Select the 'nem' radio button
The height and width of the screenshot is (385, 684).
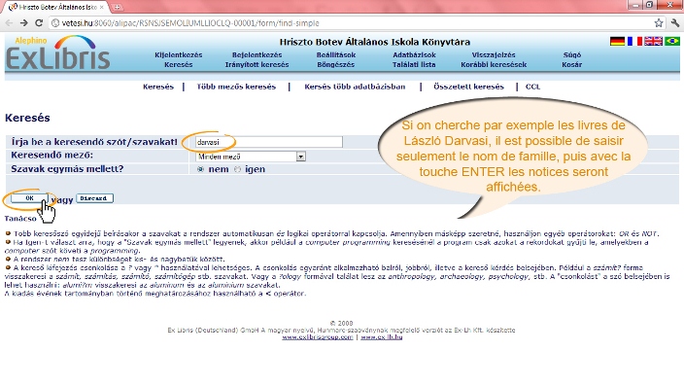tap(200, 169)
